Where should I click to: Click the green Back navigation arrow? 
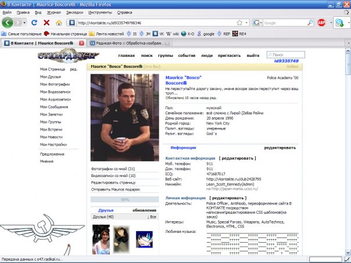click(8, 23)
